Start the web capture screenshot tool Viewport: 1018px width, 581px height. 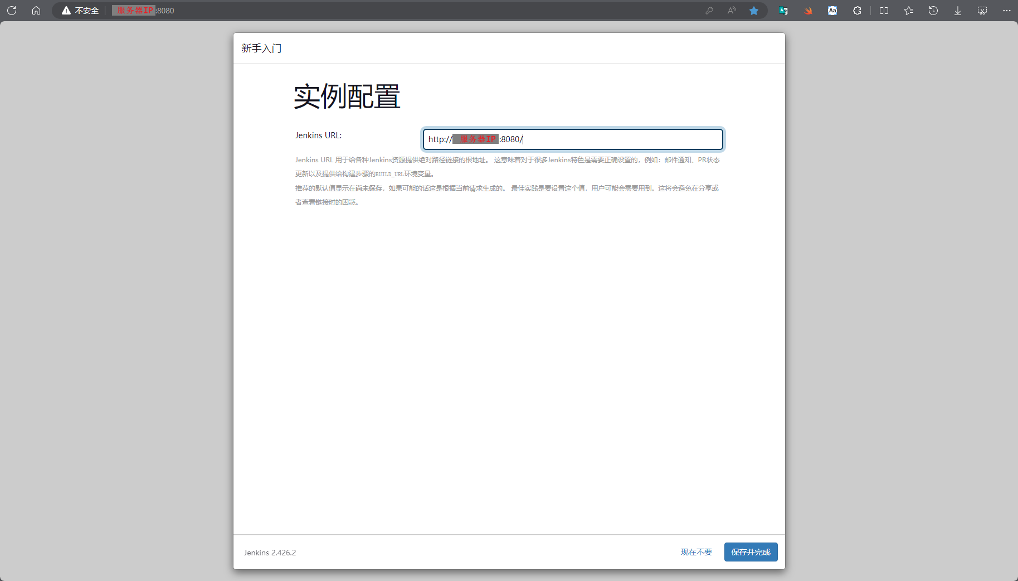pyautogui.click(x=982, y=11)
